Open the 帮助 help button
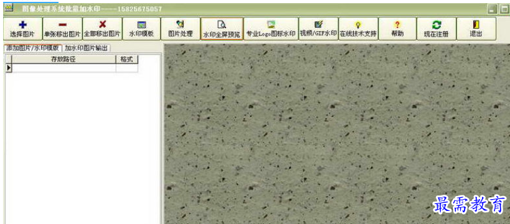 [397, 29]
